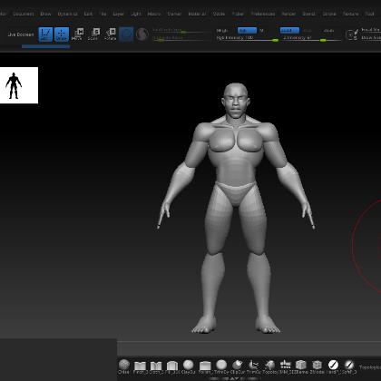The image size is (381, 381).
Task: Select the TrimCurve brush icon
Action: point(253,366)
